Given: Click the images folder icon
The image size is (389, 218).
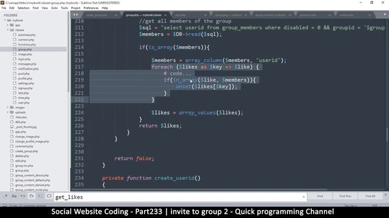Looking at the screenshot, I should (x=12, y=108).
